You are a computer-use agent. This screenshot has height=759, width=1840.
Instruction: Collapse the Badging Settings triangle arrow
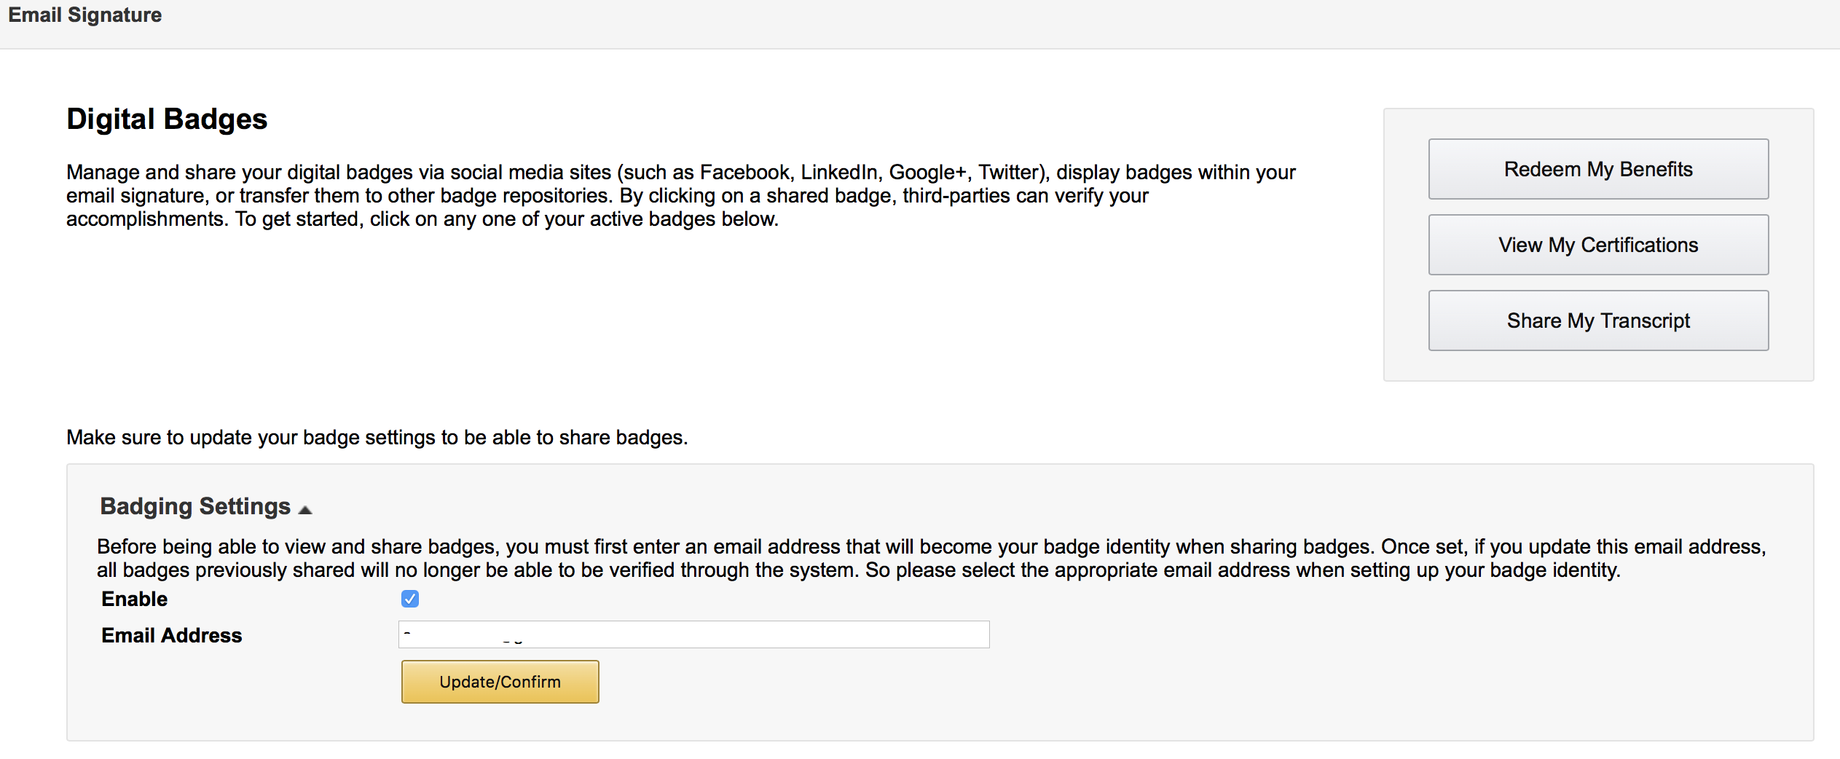coord(306,509)
